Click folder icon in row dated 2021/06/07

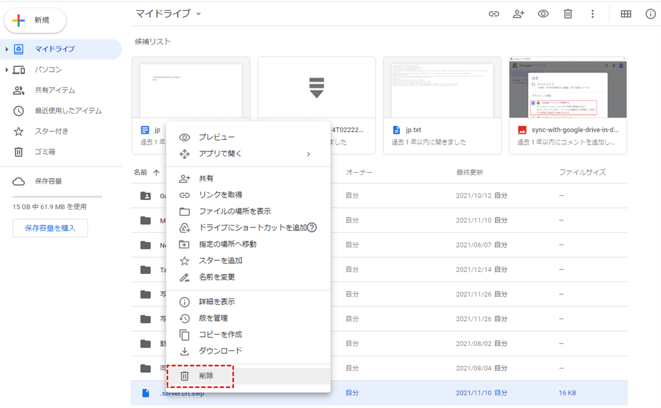pyautogui.click(x=145, y=245)
